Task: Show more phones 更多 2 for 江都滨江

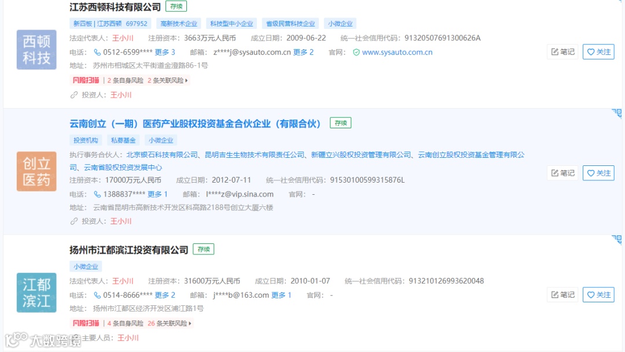Action: click(x=164, y=295)
